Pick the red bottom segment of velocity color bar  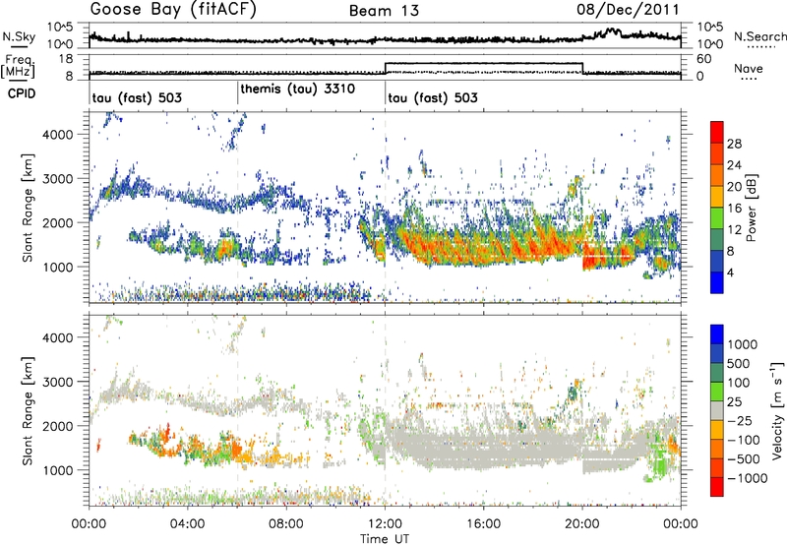click(x=717, y=487)
